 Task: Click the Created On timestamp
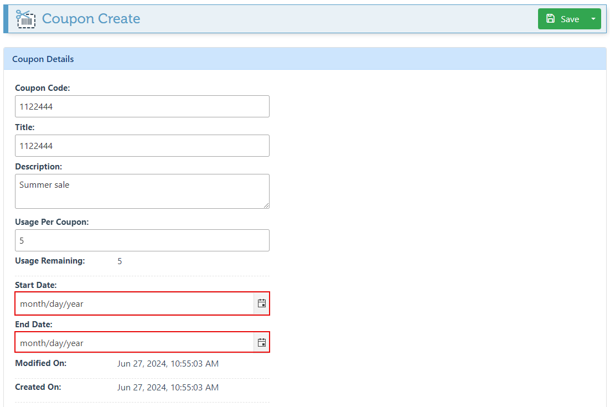[168, 387]
